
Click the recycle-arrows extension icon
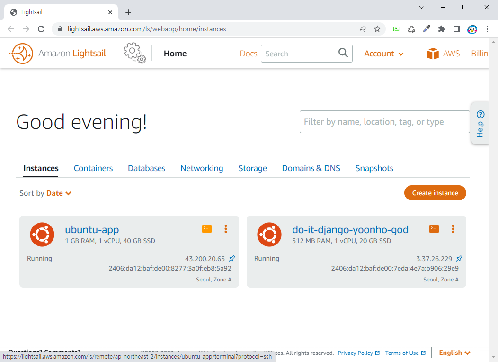tap(411, 29)
